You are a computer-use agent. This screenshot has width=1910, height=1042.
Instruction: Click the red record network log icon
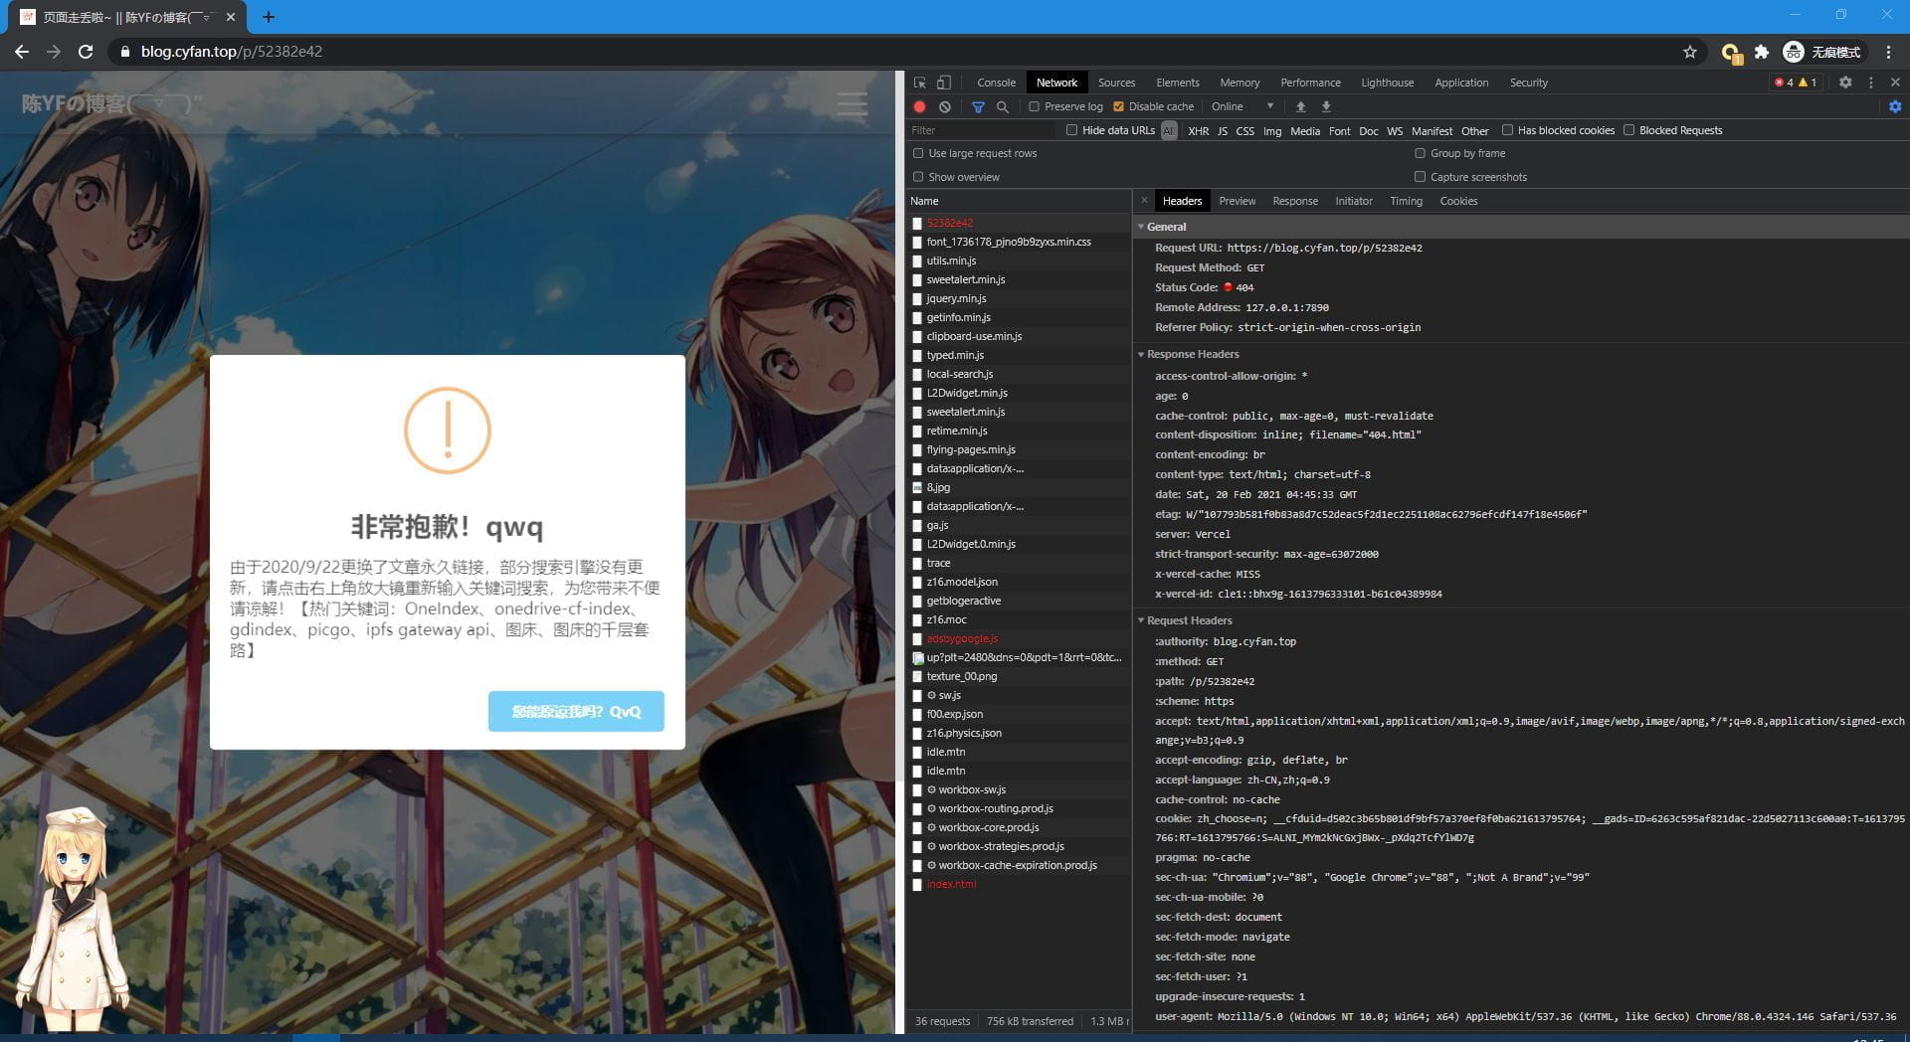point(919,106)
